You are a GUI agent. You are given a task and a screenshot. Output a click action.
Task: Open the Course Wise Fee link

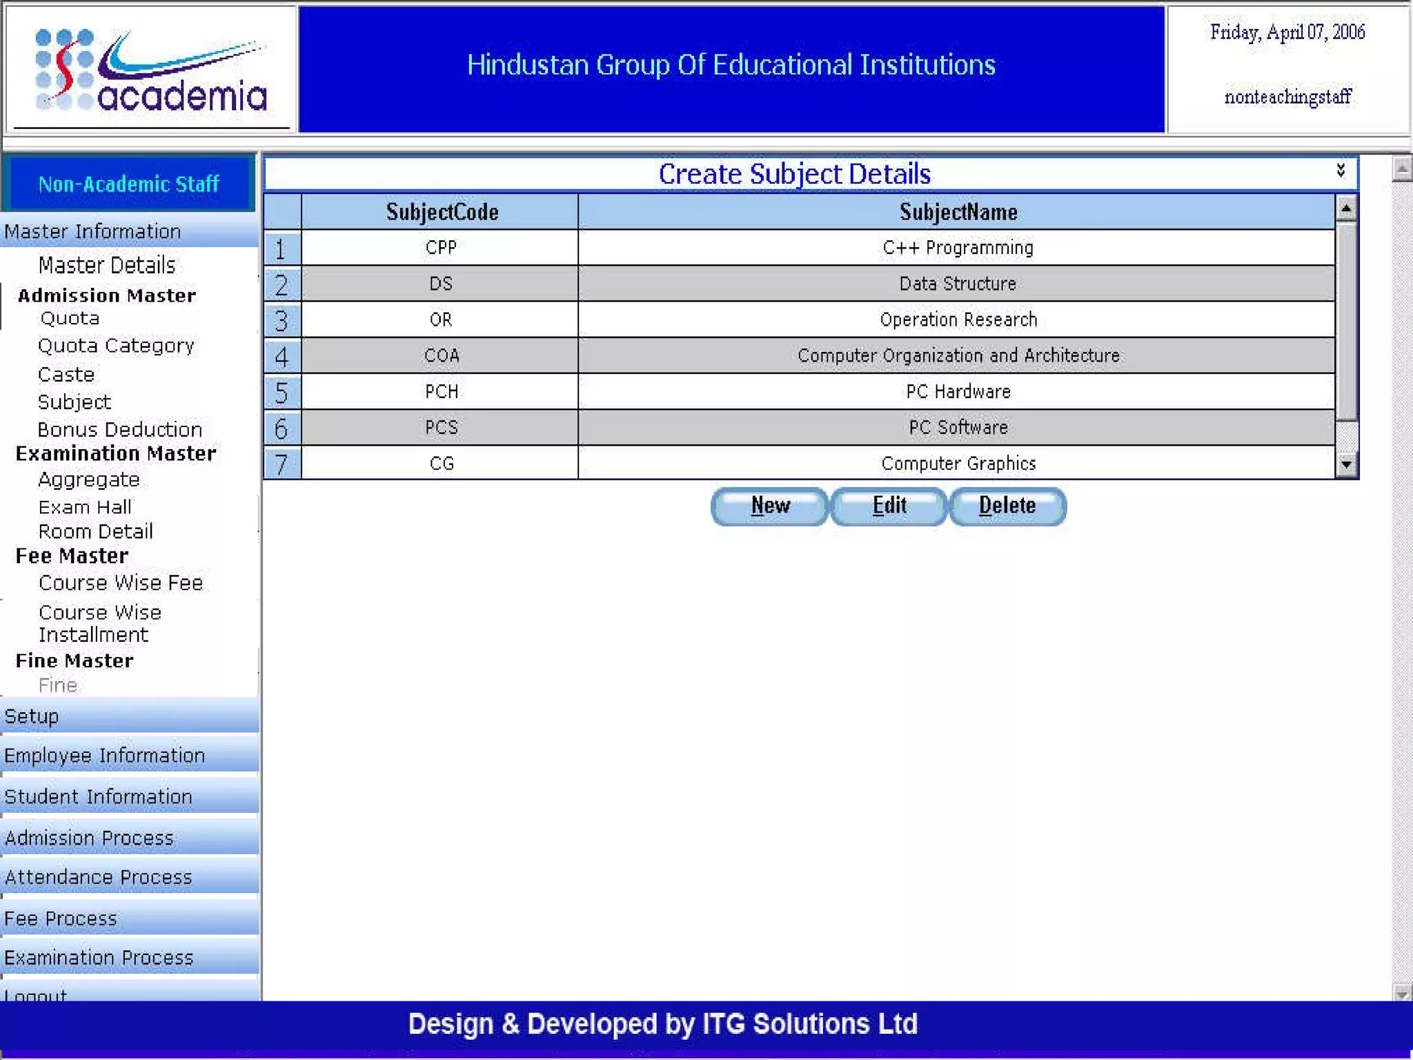pyautogui.click(x=121, y=583)
